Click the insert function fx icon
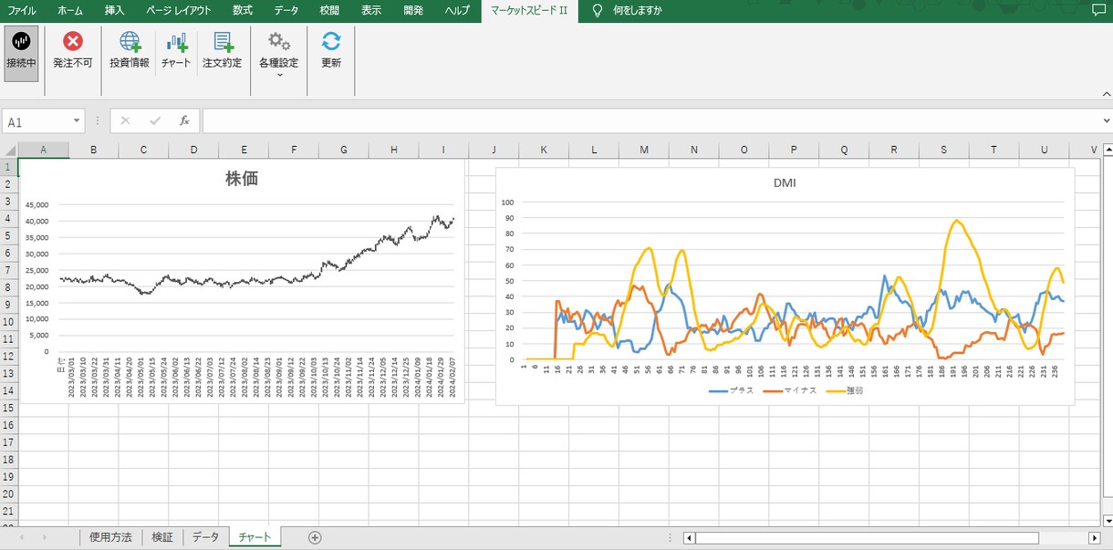The width and height of the screenshot is (1113, 550). point(184,120)
